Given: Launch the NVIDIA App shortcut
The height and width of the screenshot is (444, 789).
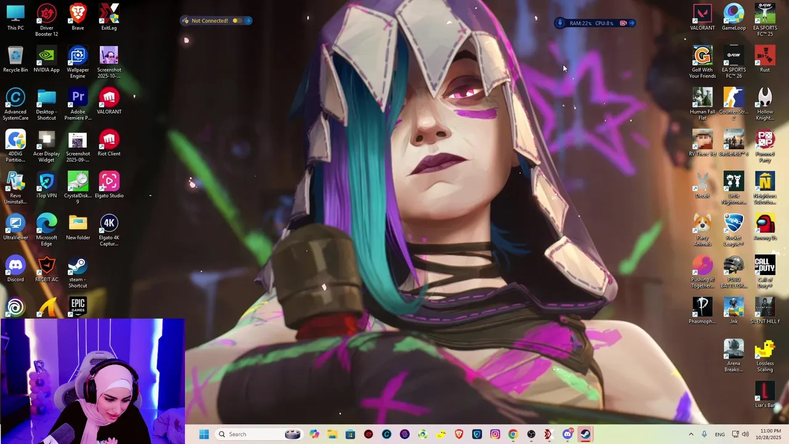Looking at the screenshot, I should [47, 59].
